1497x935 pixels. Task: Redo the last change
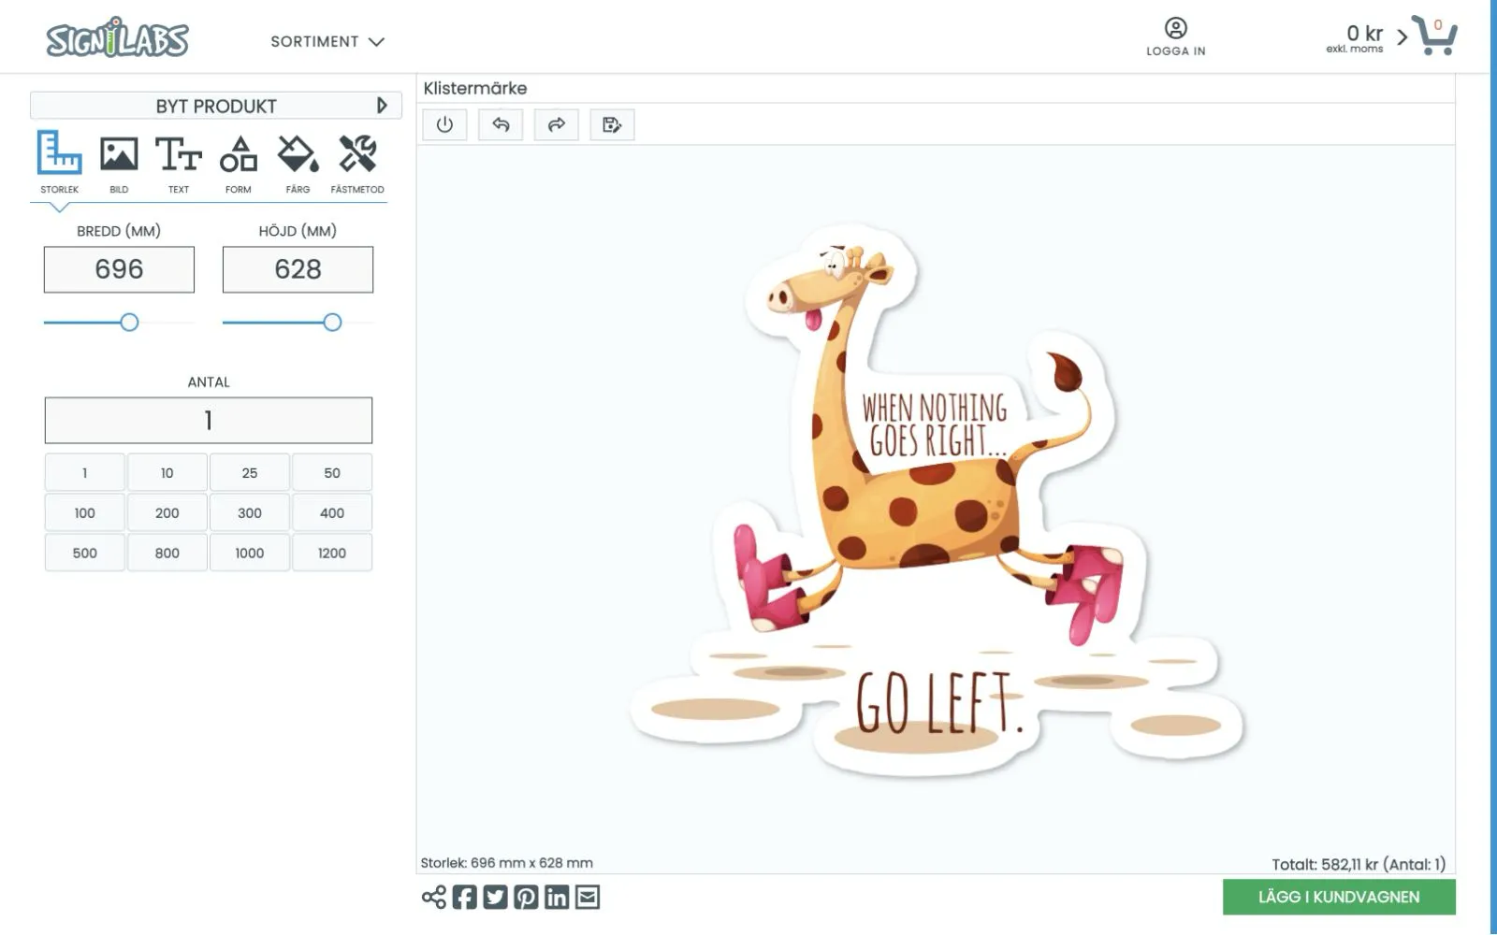(x=557, y=124)
